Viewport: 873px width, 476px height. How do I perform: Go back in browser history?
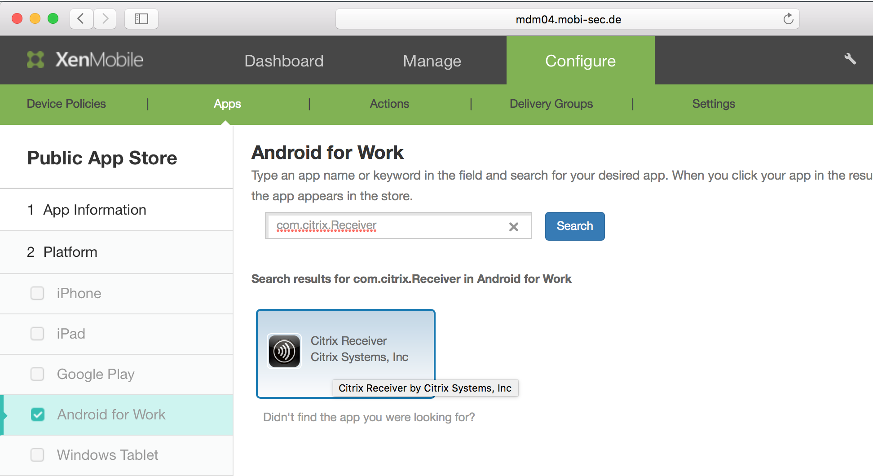pyautogui.click(x=81, y=19)
